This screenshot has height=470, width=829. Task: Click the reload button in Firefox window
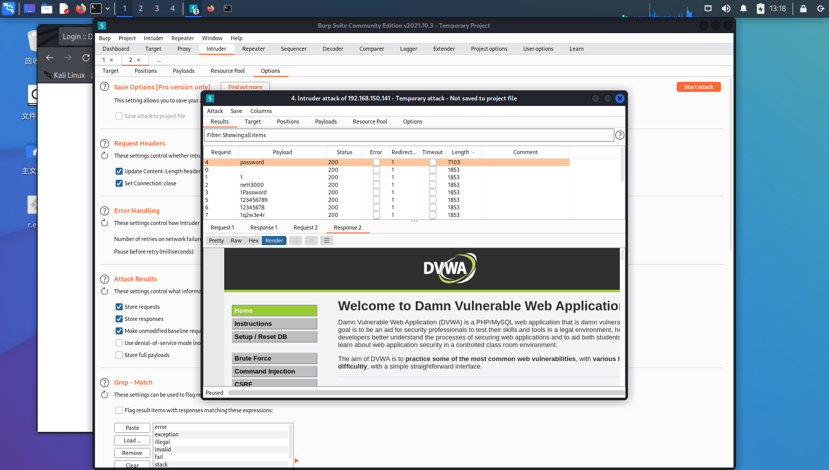pos(86,58)
